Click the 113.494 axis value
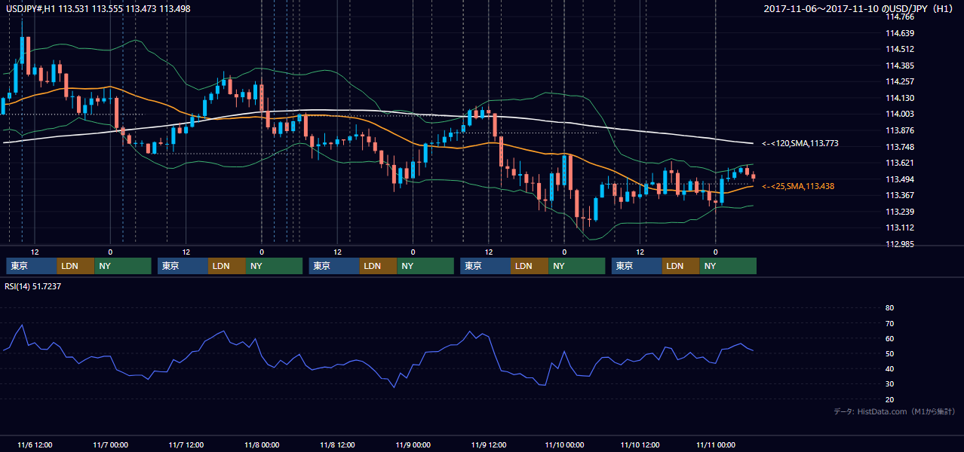This screenshot has height=452, width=964. pyautogui.click(x=899, y=179)
